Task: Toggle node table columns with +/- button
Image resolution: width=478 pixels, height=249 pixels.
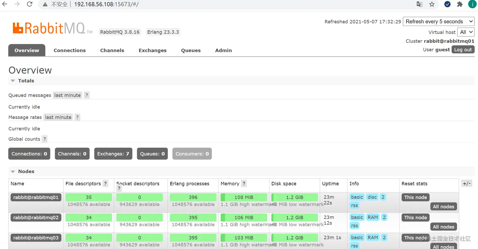Action: 467,184
